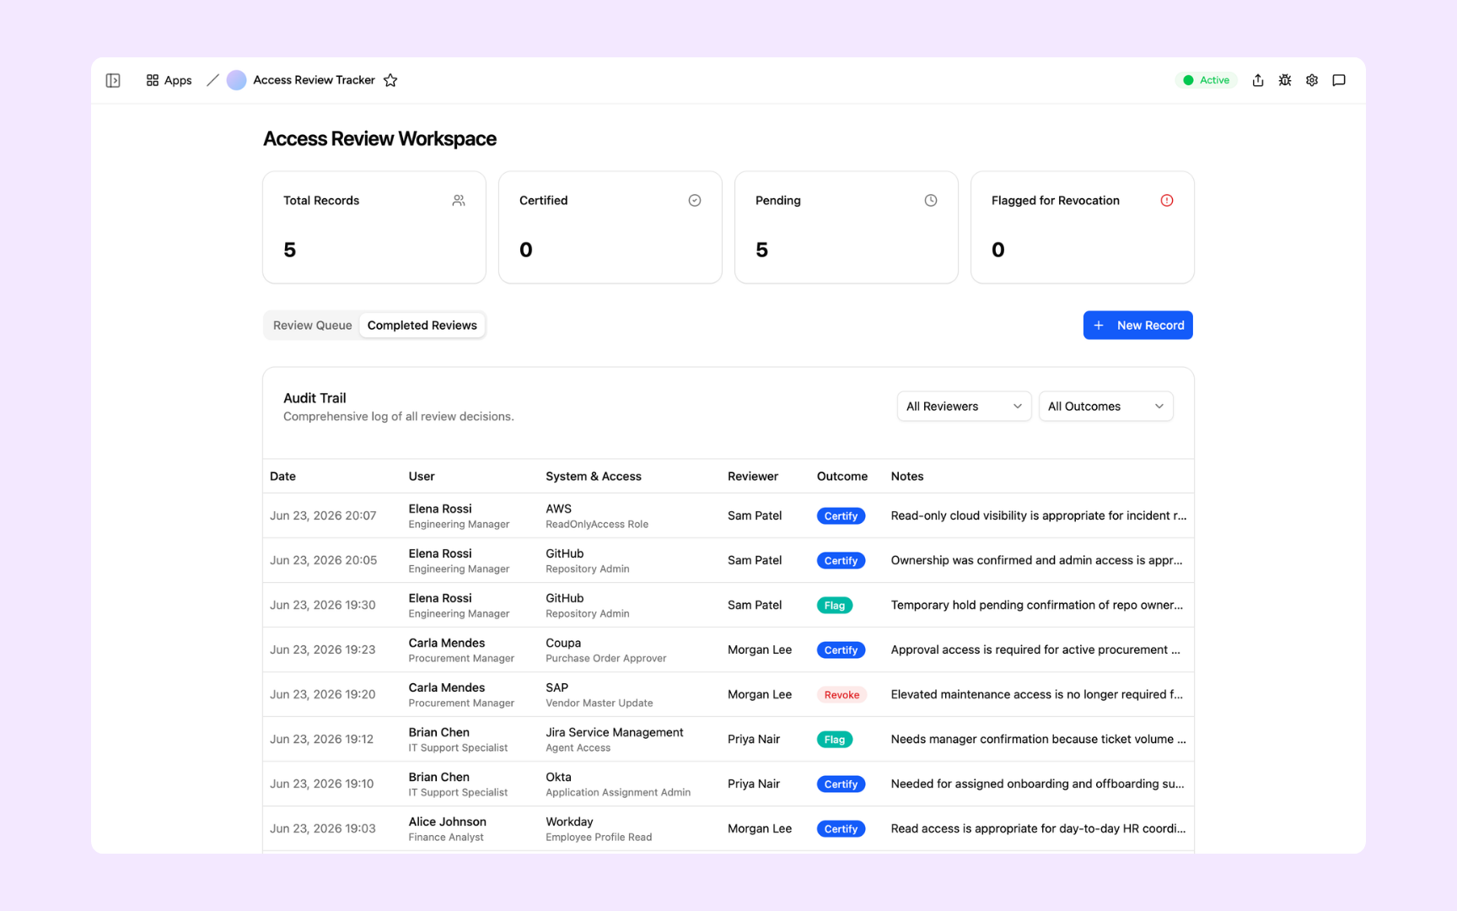Click the Total Records users icon
1457x911 pixels.
(459, 201)
